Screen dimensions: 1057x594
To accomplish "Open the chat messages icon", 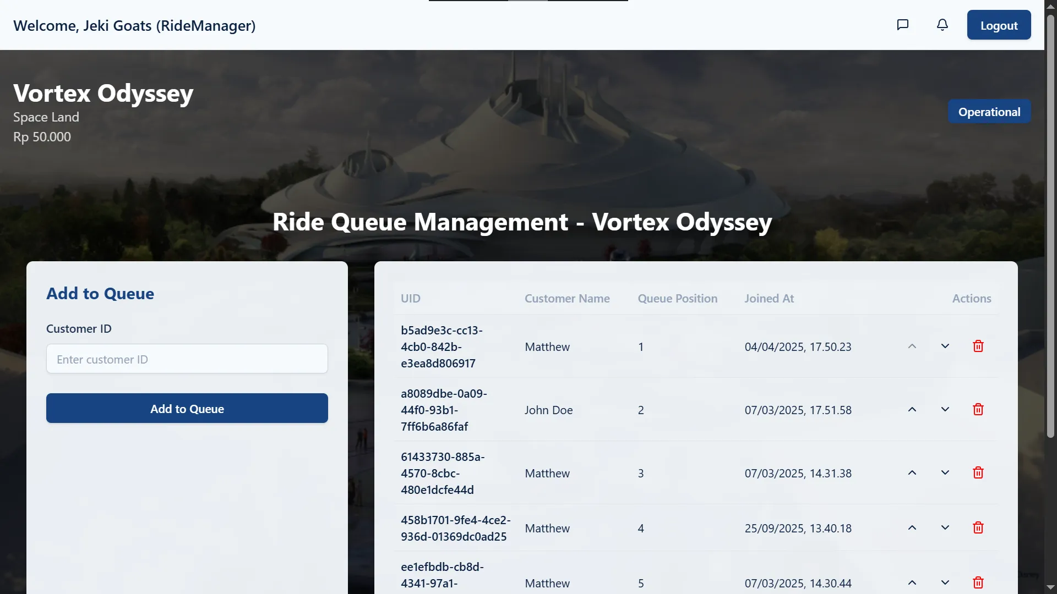I will pyautogui.click(x=902, y=25).
